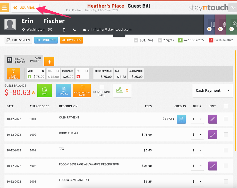Screen dimensions: 237x188
Task: Select the Food & Beverage Tax row checkbox
Action: pos(226,181)
